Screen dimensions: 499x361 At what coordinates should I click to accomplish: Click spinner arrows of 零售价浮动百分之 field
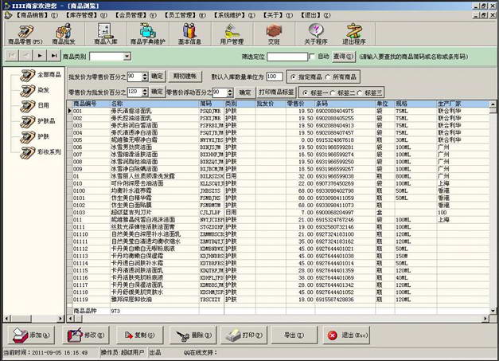[230, 92]
